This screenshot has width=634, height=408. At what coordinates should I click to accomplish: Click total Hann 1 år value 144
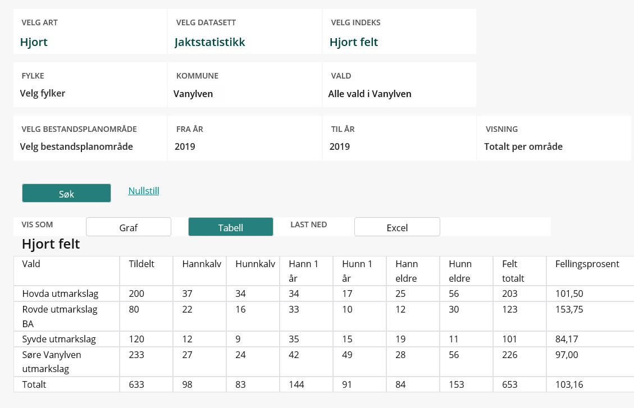pyautogui.click(x=297, y=384)
